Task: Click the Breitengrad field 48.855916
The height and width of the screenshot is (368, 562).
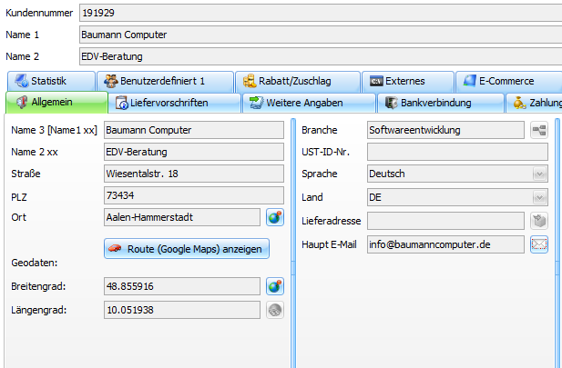Action: click(x=182, y=286)
